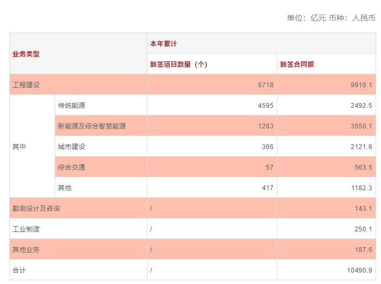Image resolution: width=381 pixels, height=284 pixels.
Task: Click the contract amount 563.5 cell
Action: tap(363, 167)
